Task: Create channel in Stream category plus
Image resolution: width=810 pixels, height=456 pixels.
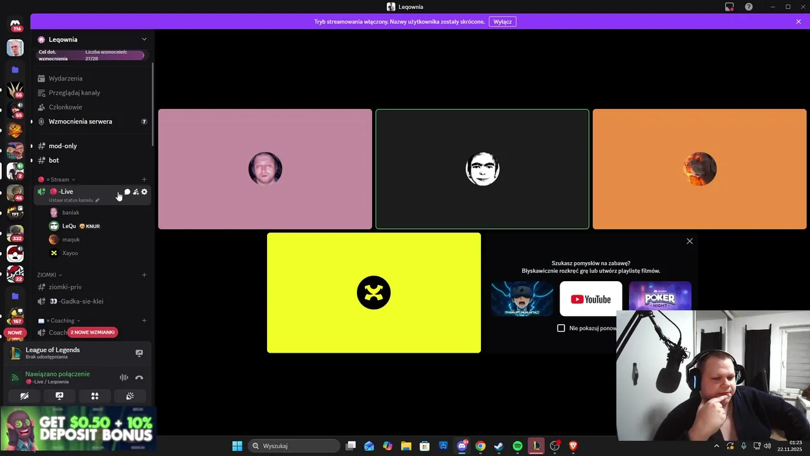Action: [x=144, y=180]
